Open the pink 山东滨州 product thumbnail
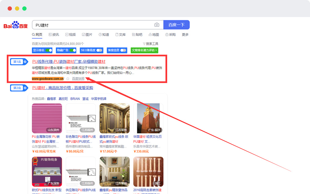The image size is (310, 194). (x=47, y=118)
